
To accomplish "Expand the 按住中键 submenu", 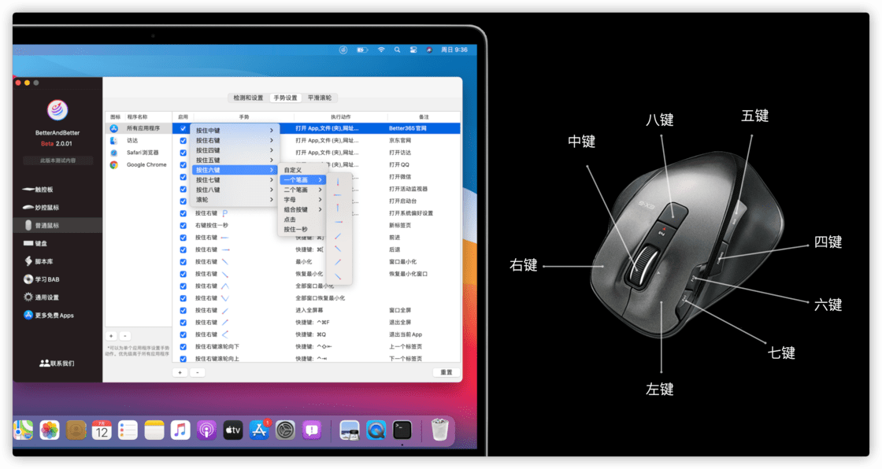I will [x=234, y=131].
